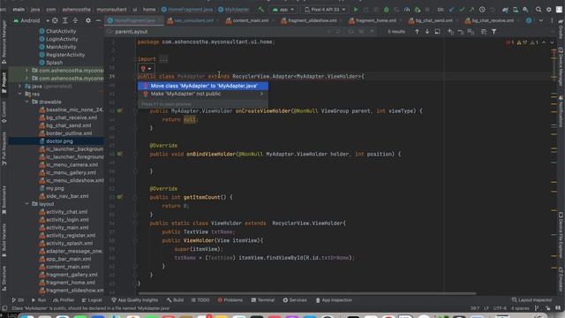Click getItemCount override gutter icon

tap(120, 197)
